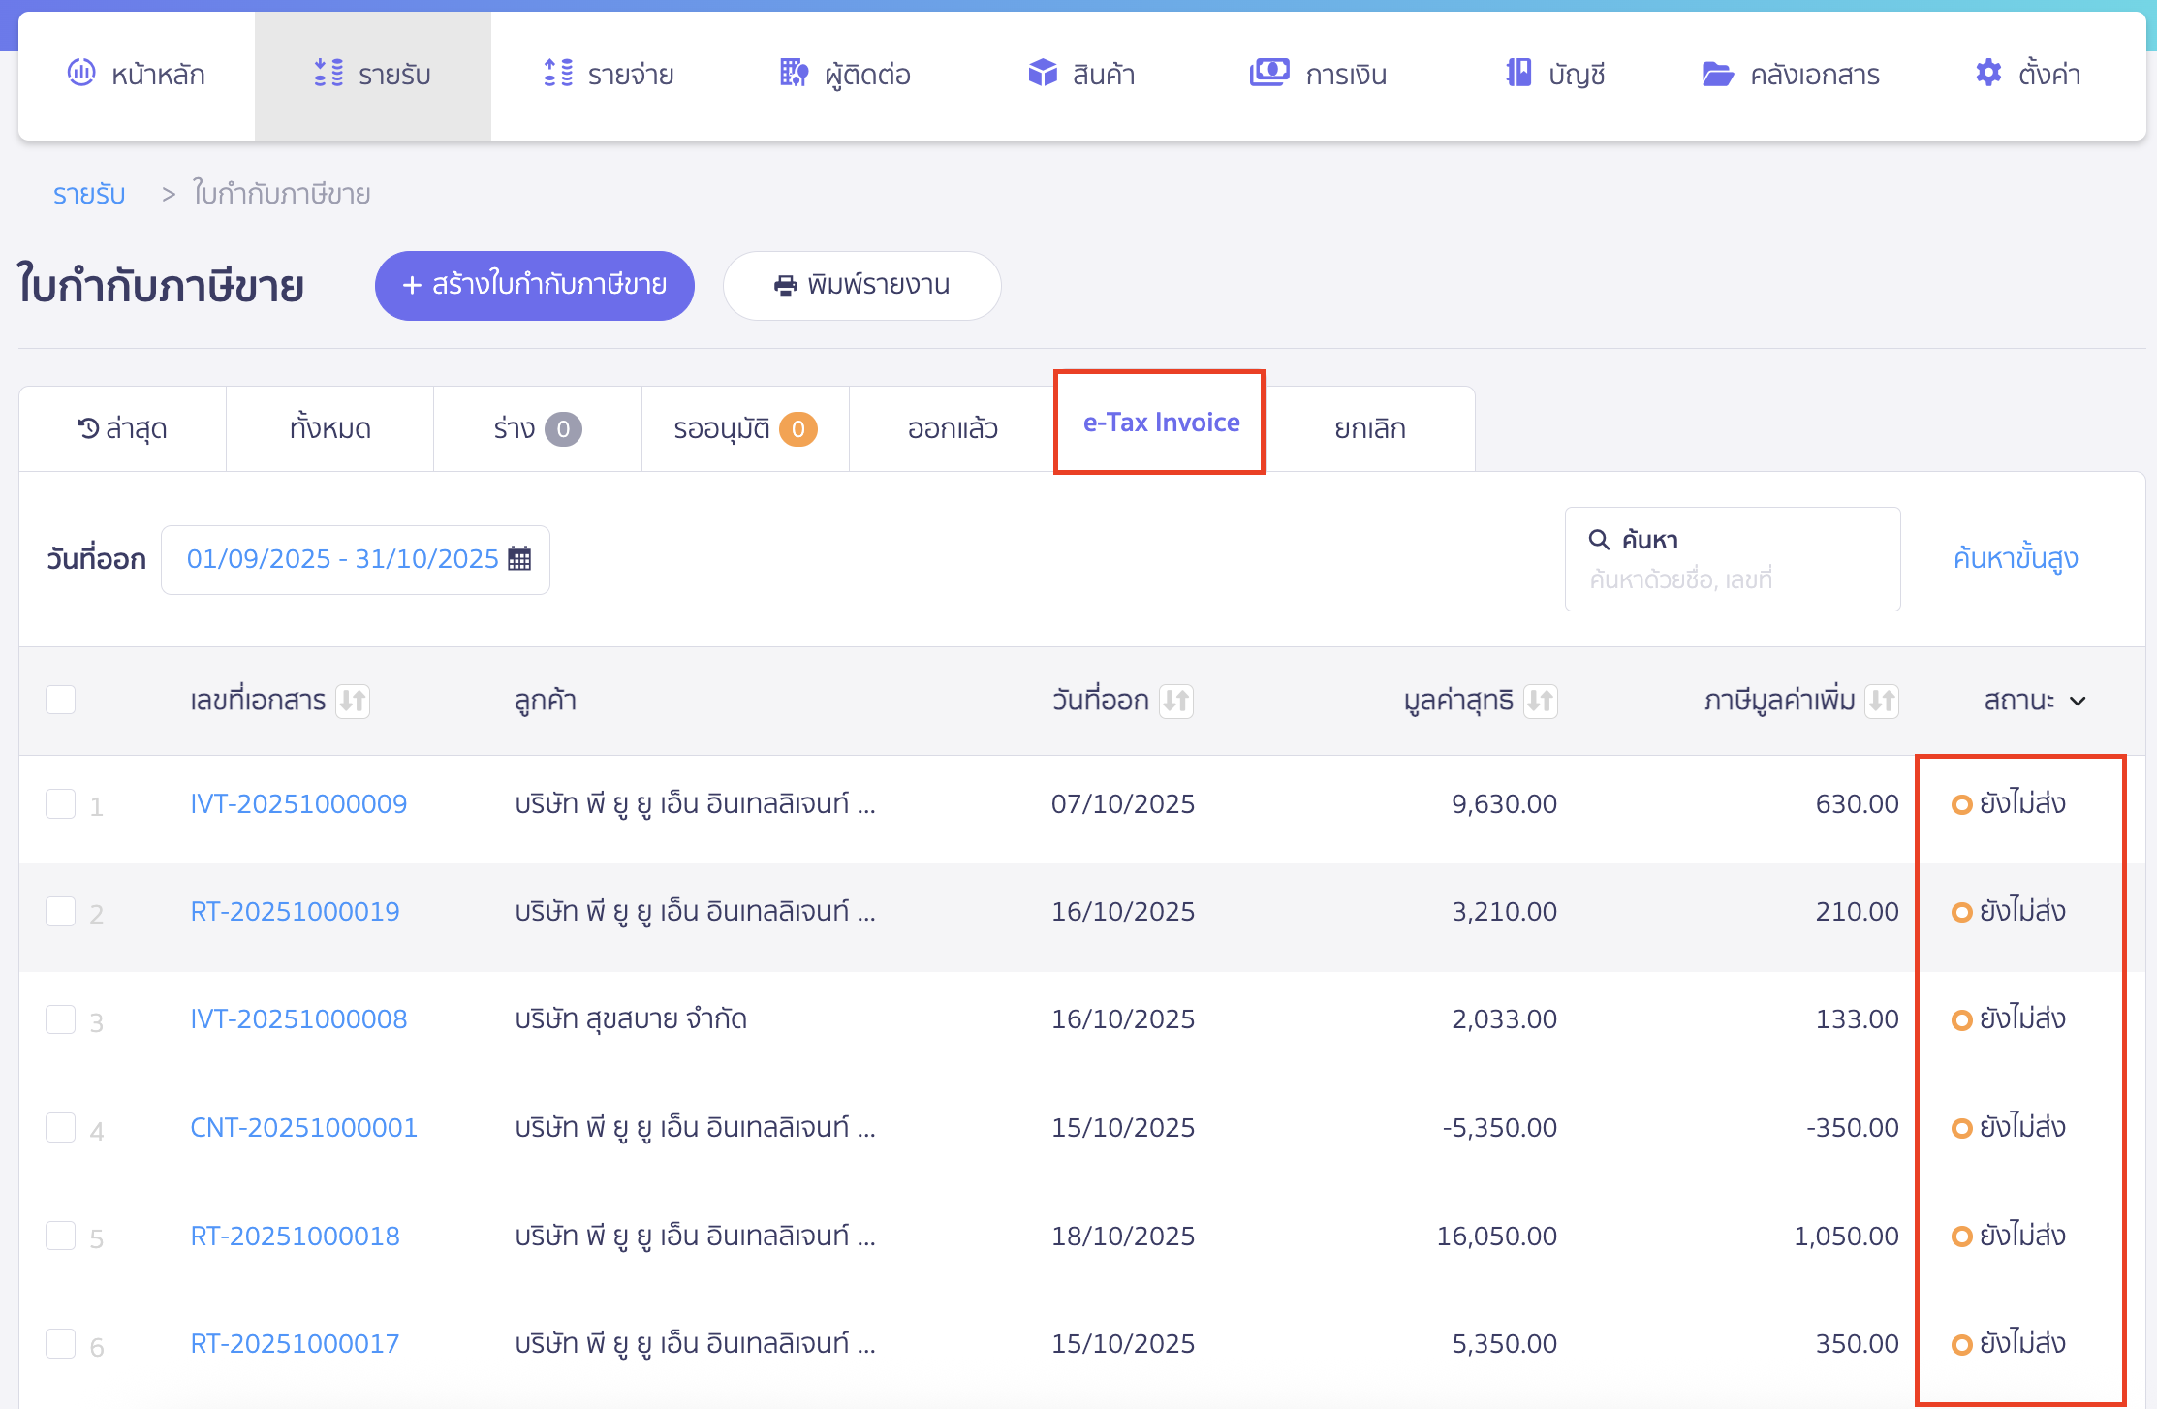Open the การเงิน finance icon
Viewport: 2157px width, 1409px height.
click(1270, 72)
